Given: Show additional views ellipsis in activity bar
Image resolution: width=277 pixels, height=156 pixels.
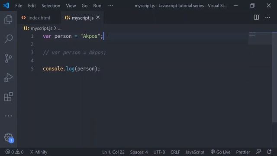Looking at the screenshot, I should click(8, 116).
